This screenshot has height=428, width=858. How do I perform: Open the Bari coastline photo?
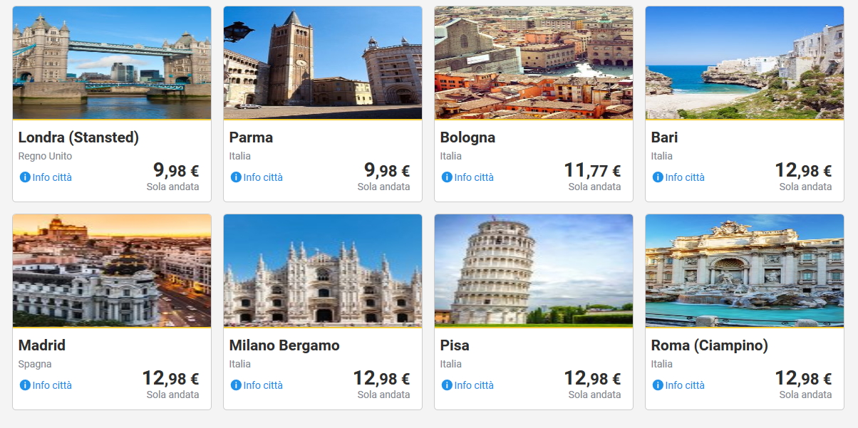[745, 63]
